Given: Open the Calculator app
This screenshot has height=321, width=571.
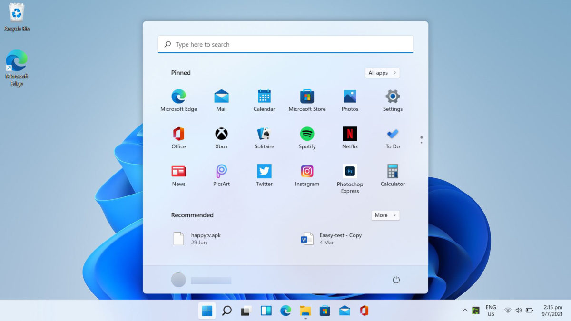Looking at the screenshot, I should [392, 175].
